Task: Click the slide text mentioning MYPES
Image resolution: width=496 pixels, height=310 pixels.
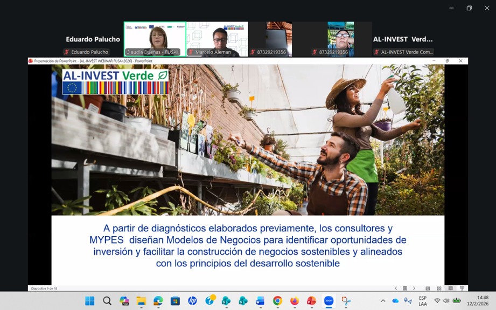Action: (248, 246)
